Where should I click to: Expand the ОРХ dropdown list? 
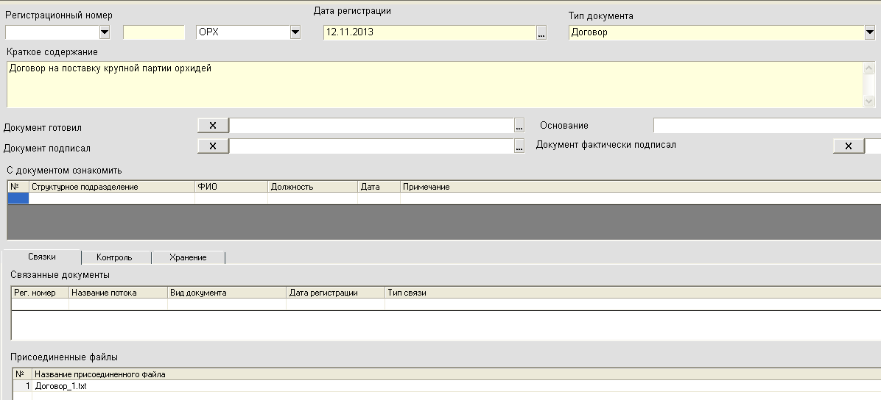tap(295, 32)
